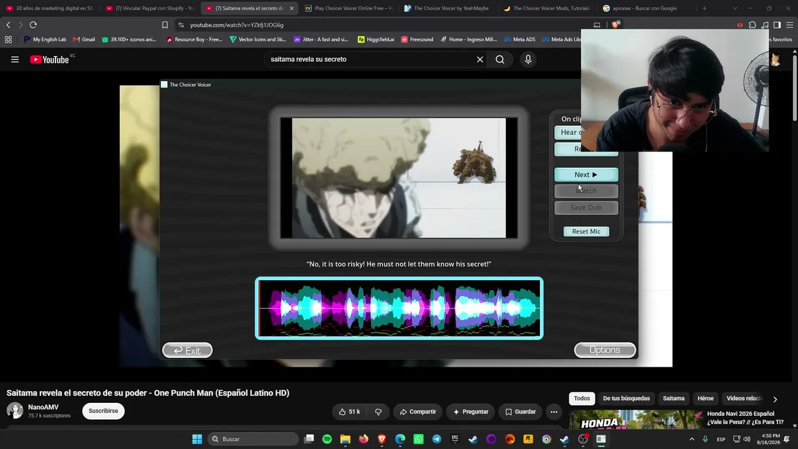Show hidden system tray icons

coord(691,439)
